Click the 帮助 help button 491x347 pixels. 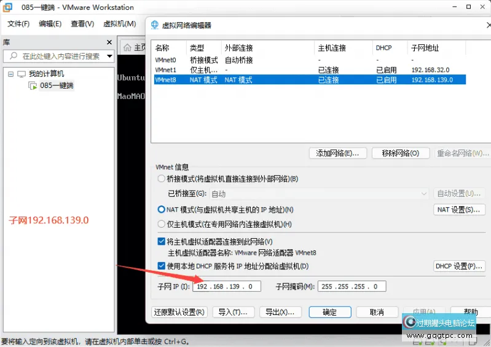click(x=471, y=311)
